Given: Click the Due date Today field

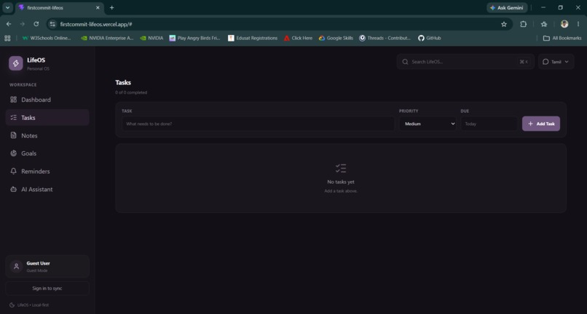Looking at the screenshot, I should (489, 124).
